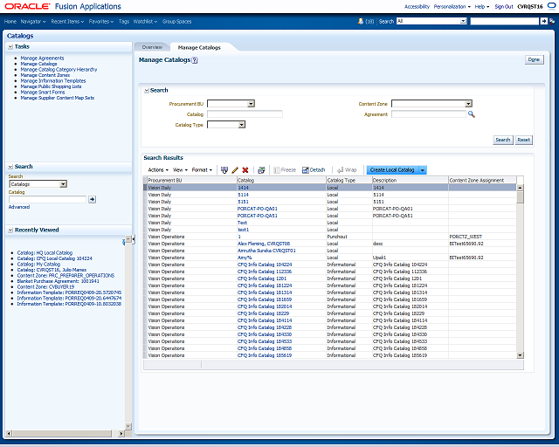
Task: Collapse the main Search section
Action: [x=147, y=91]
